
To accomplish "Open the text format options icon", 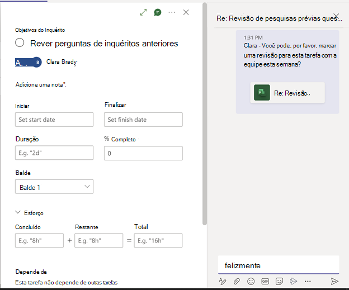I will pos(223,281).
